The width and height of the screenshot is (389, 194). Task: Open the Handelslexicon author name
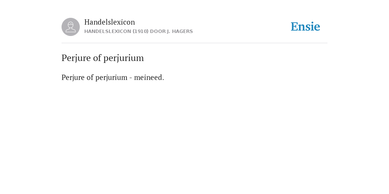click(110, 22)
